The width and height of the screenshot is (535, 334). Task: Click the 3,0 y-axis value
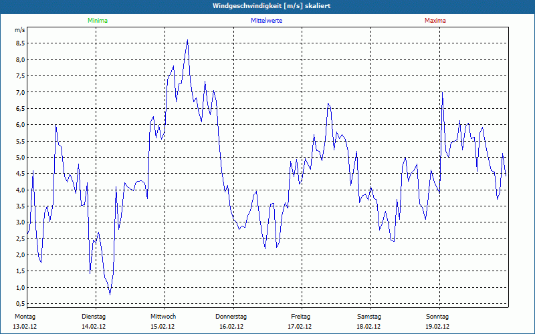pos(20,222)
